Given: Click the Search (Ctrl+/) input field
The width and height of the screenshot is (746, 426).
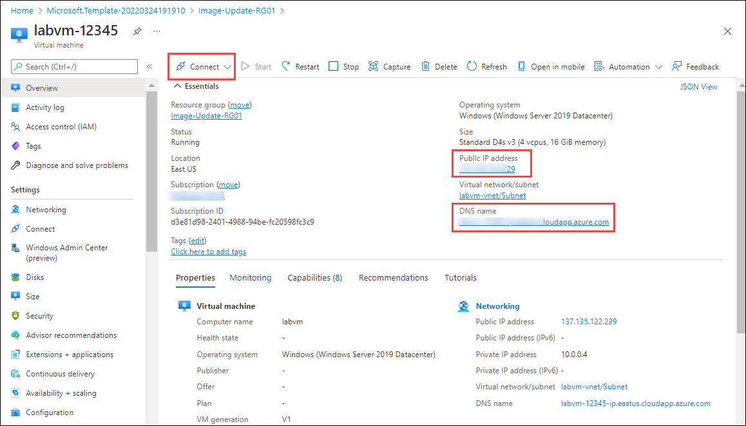Looking at the screenshot, I should tap(74, 66).
